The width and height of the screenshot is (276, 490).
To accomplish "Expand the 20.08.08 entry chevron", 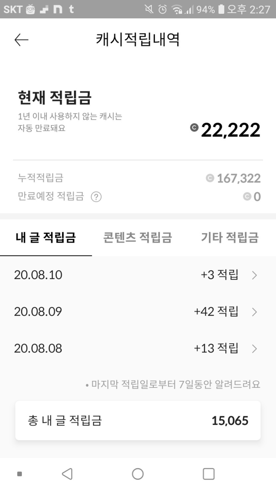I will tap(254, 349).
